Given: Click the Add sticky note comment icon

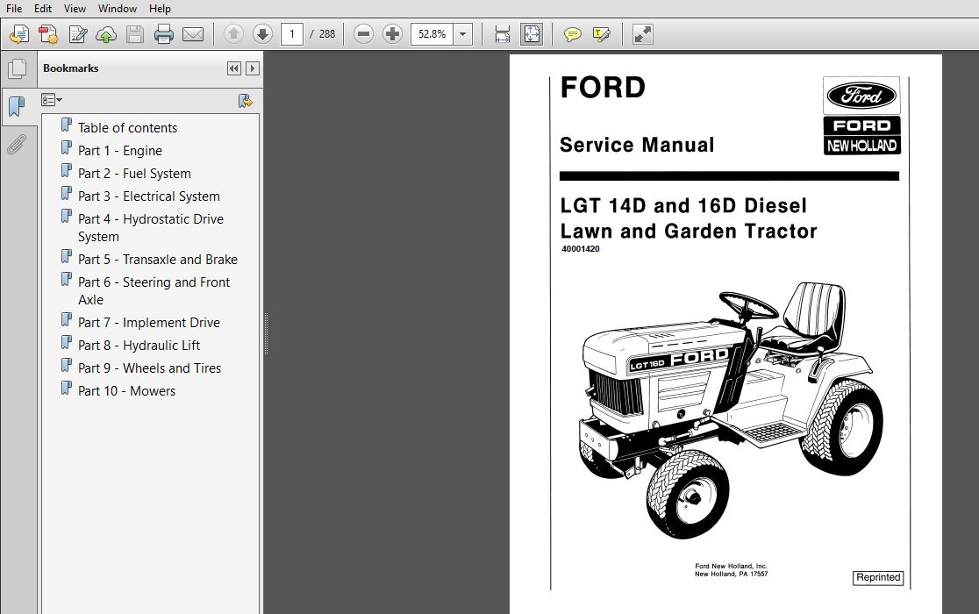Looking at the screenshot, I should [572, 34].
